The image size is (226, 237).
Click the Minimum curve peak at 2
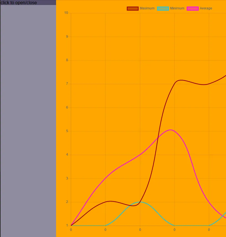coord(139,202)
